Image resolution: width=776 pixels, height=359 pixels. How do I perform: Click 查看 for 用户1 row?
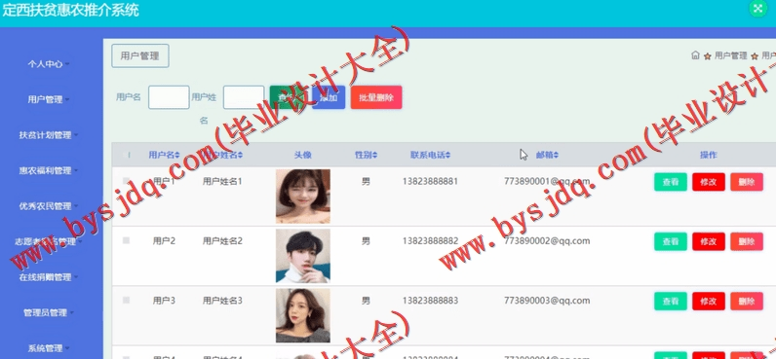click(x=671, y=182)
